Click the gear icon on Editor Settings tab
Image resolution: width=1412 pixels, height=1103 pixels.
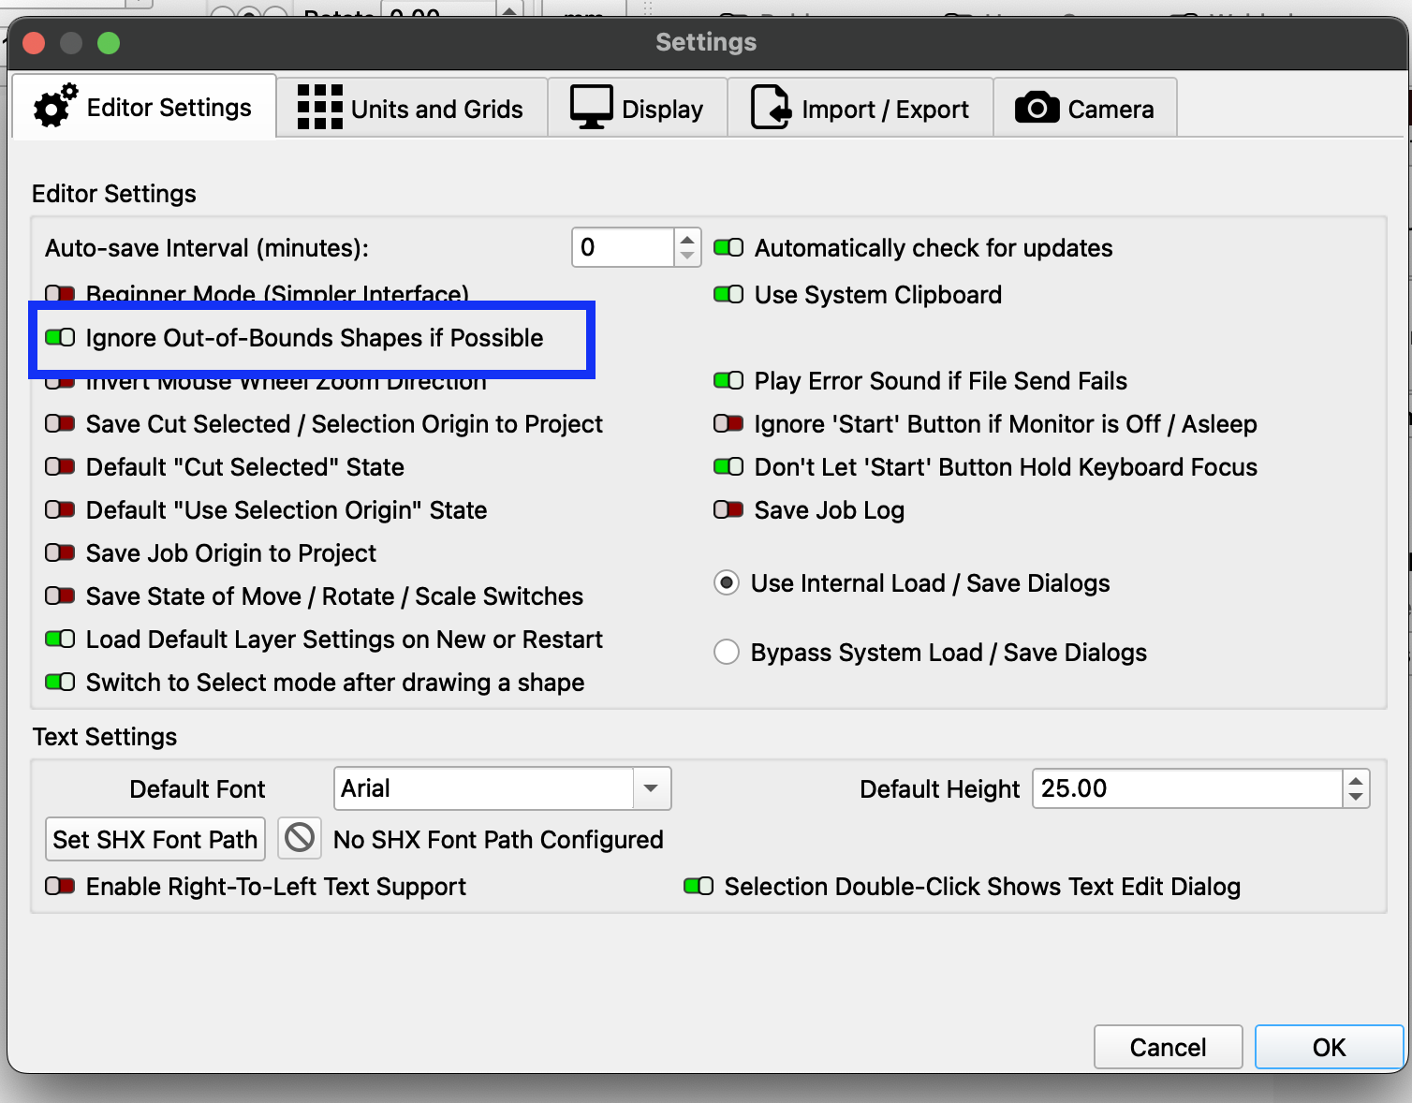pos(55,107)
